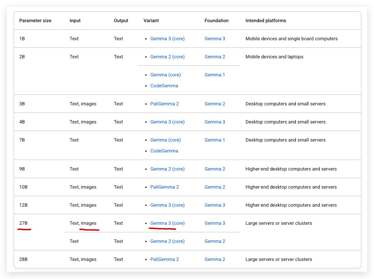Select the 9B parameter size cell
Image resolution: width=374 pixels, height=279 pixels.
click(x=22, y=169)
